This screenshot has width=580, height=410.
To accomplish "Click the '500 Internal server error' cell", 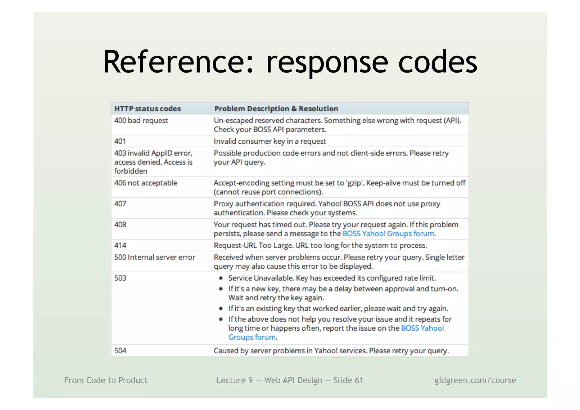I will (155, 257).
